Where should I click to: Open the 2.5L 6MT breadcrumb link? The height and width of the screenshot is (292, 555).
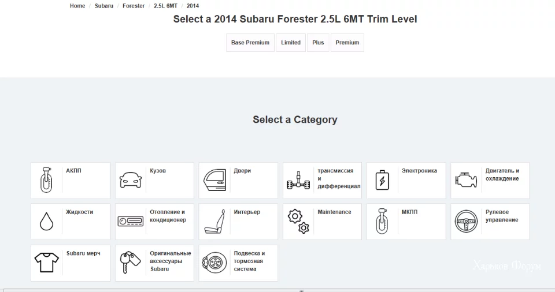tap(165, 6)
